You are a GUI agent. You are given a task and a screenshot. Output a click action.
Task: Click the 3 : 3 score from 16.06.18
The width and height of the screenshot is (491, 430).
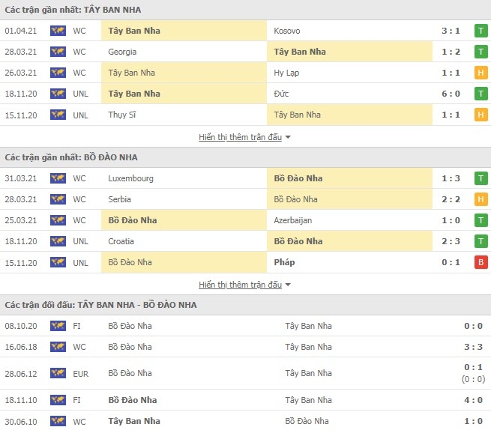[x=473, y=347]
